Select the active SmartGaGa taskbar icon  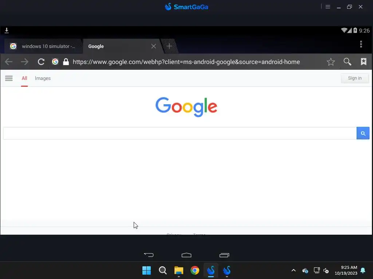tap(211, 270)
